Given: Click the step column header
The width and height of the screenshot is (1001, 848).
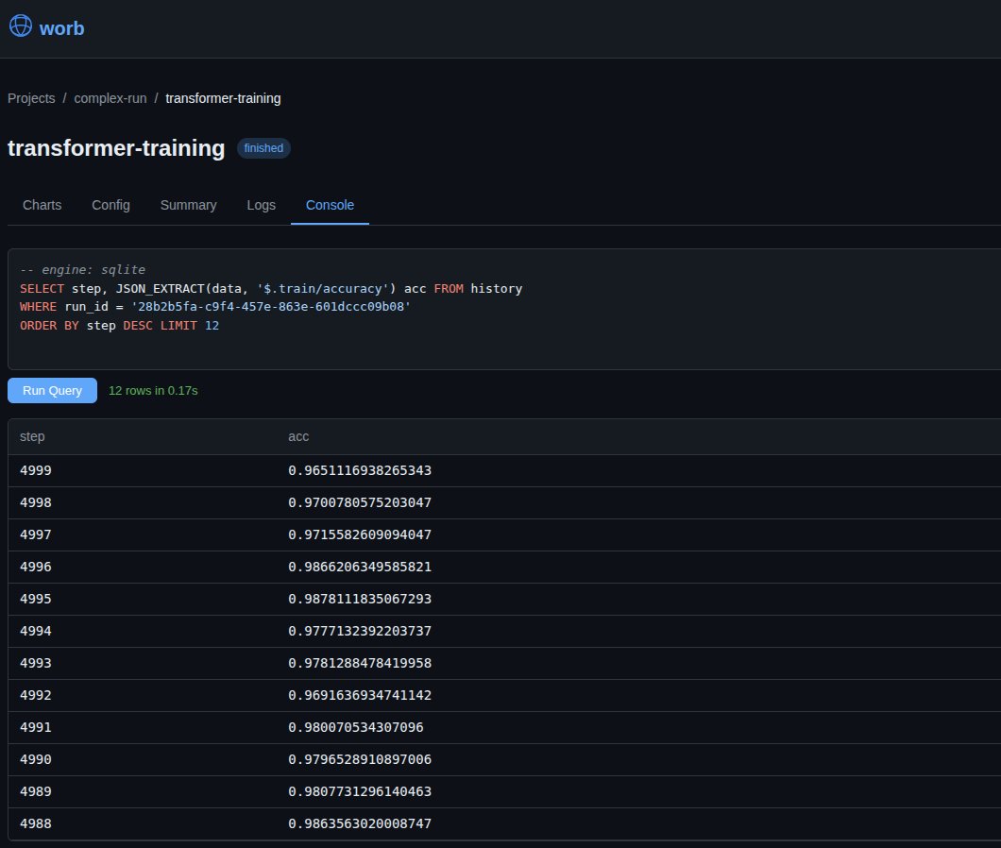Looking at the screenshot, I should point(32,437).
